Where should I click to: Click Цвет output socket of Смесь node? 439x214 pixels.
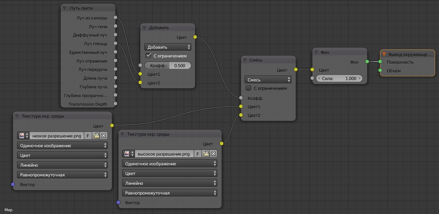tap(295, 70)
